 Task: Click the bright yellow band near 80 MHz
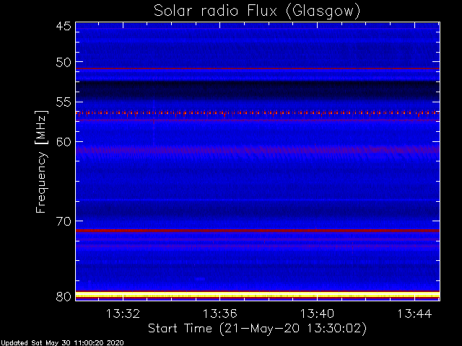(x=258, y=295)
